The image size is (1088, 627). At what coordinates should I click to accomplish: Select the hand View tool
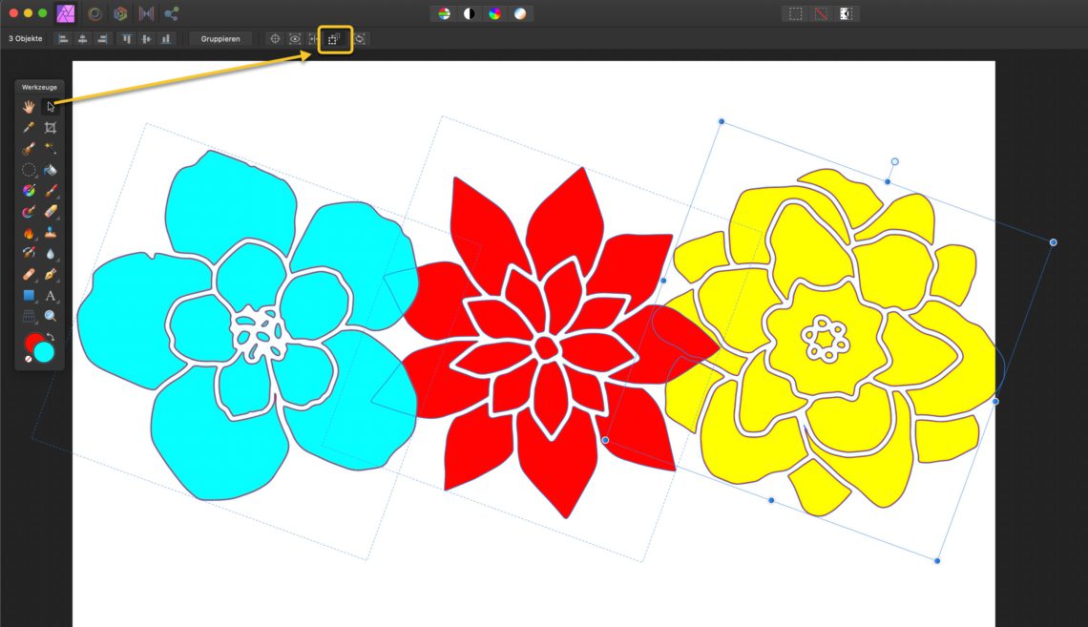tap(29, 107)
